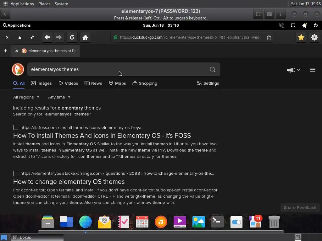Image resolution: width=322 pixels, height=241 pixels.
Task: Click the Share Feedback button
Action: 300,208
